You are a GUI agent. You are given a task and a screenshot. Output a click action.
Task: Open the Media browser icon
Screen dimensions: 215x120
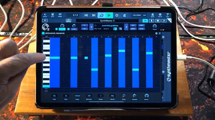45,15
